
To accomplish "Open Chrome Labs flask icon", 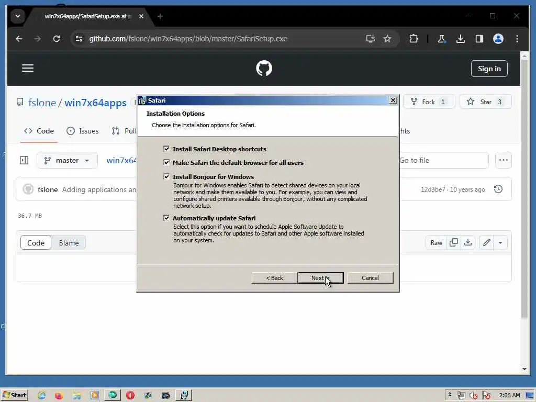I will (441, 39).
